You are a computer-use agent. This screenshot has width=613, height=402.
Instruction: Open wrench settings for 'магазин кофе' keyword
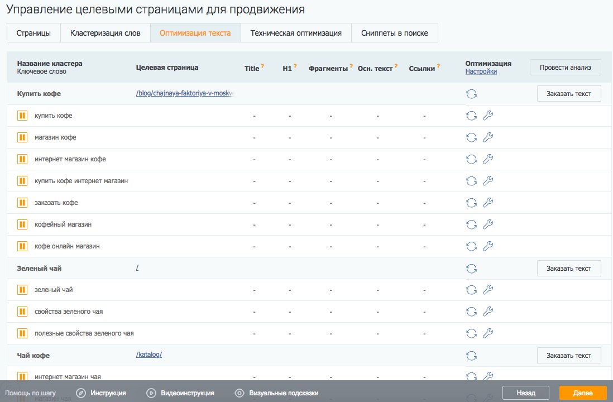(487, 137)
